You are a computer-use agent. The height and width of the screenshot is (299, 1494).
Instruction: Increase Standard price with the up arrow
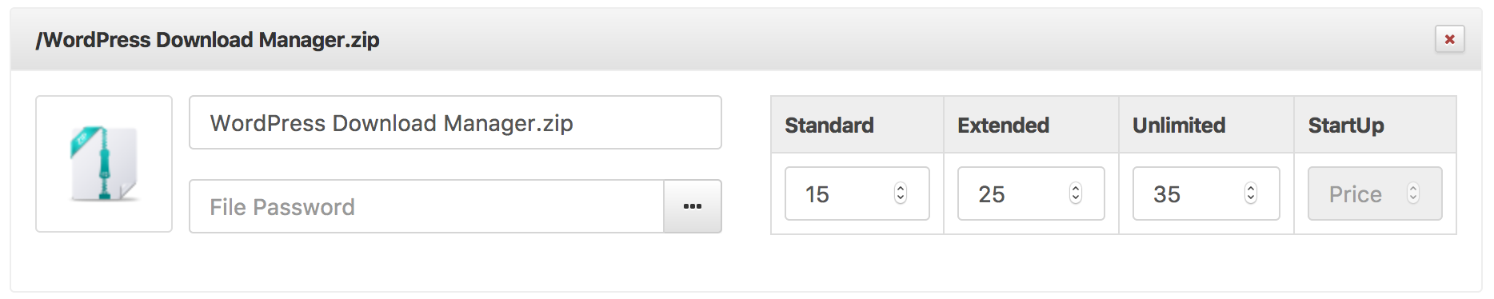(x=901, y=188)
